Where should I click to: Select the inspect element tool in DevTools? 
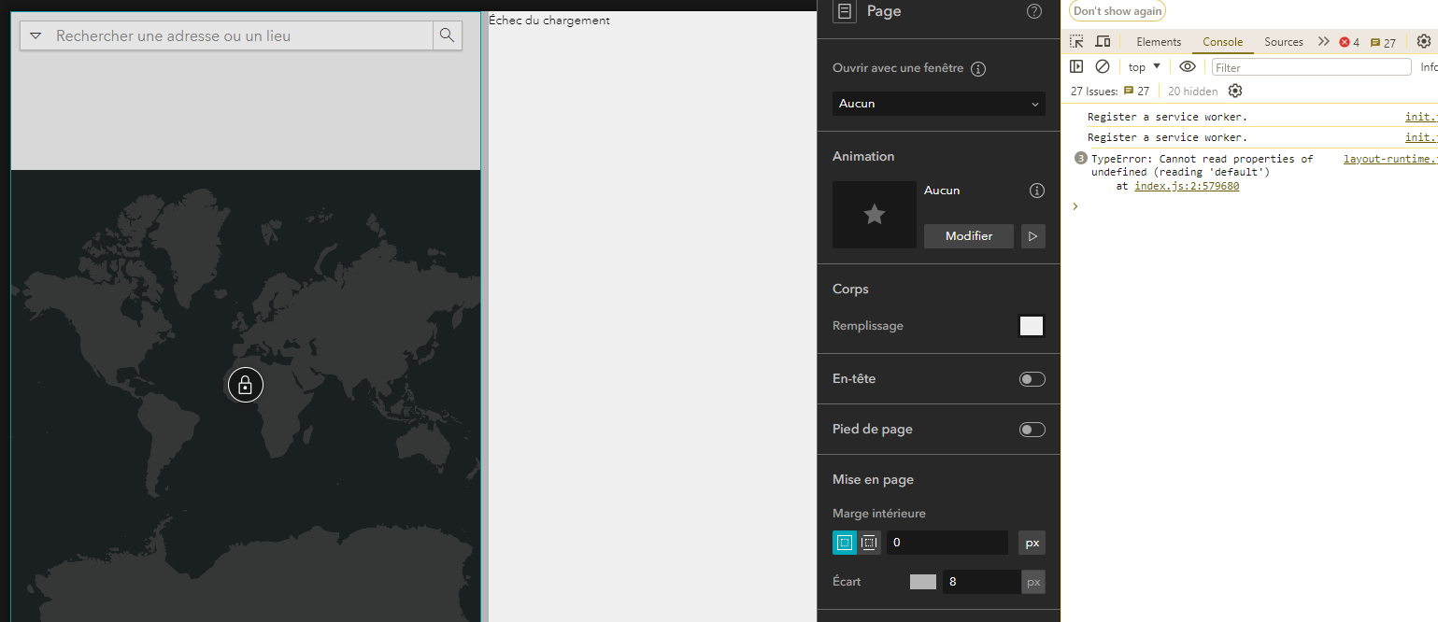[1076, 41]
